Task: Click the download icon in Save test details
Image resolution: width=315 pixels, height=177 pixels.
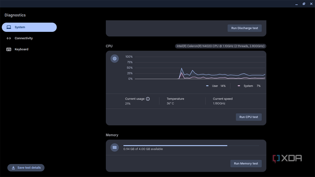Action: tap(13, 168)
